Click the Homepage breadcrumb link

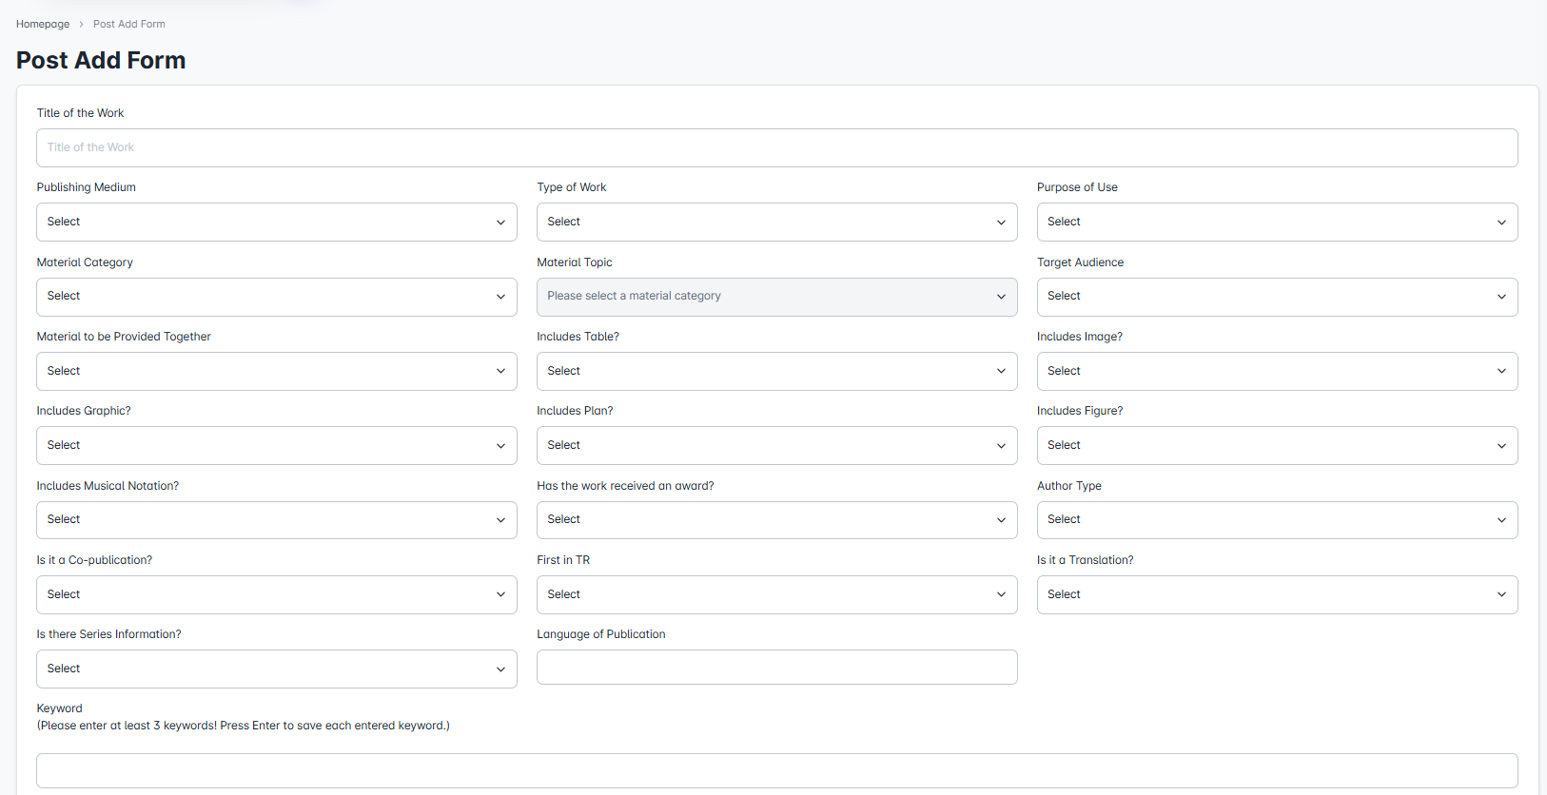tap(43, 24)
